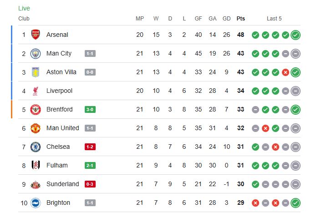Click the Sunderland club crest
The height and width of the screenshot is (213, 322).
(36, 184)
